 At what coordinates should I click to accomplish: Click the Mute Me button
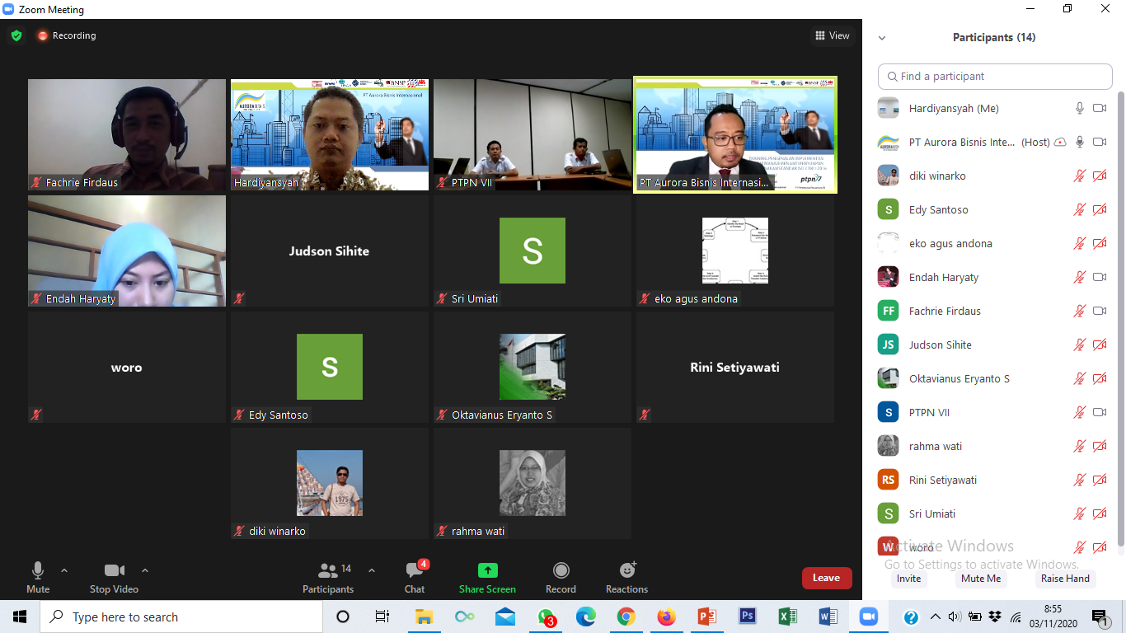[981, 579]
